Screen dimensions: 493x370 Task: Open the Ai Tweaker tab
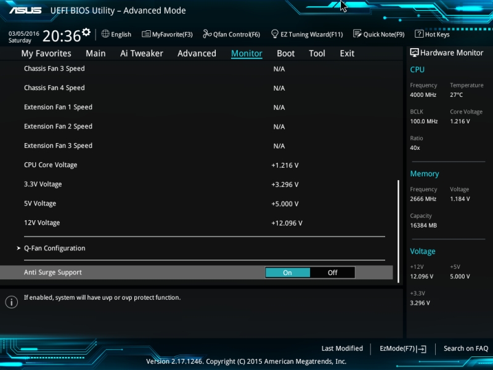(x=142, y=54)
